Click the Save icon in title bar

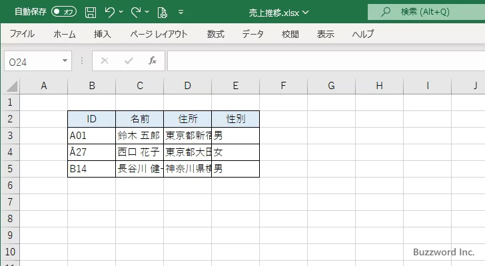pos(91,13)
